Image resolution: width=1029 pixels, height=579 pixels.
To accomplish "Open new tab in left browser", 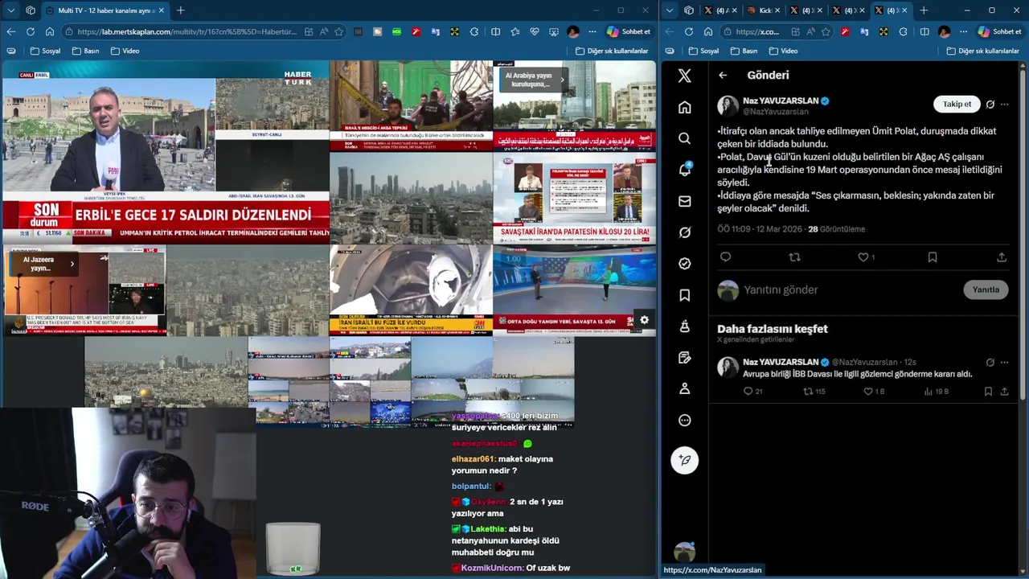I will 180,10.
